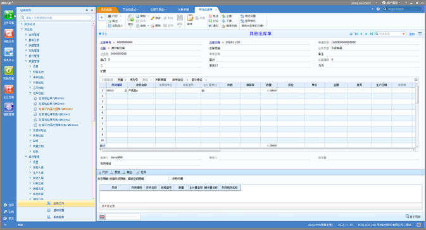Expand the 财务会计 tree node
The height and width of the screenshot is (230, 426).
tap(22, 24)
